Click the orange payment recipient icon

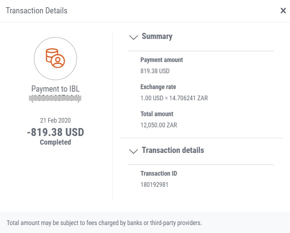55,58
